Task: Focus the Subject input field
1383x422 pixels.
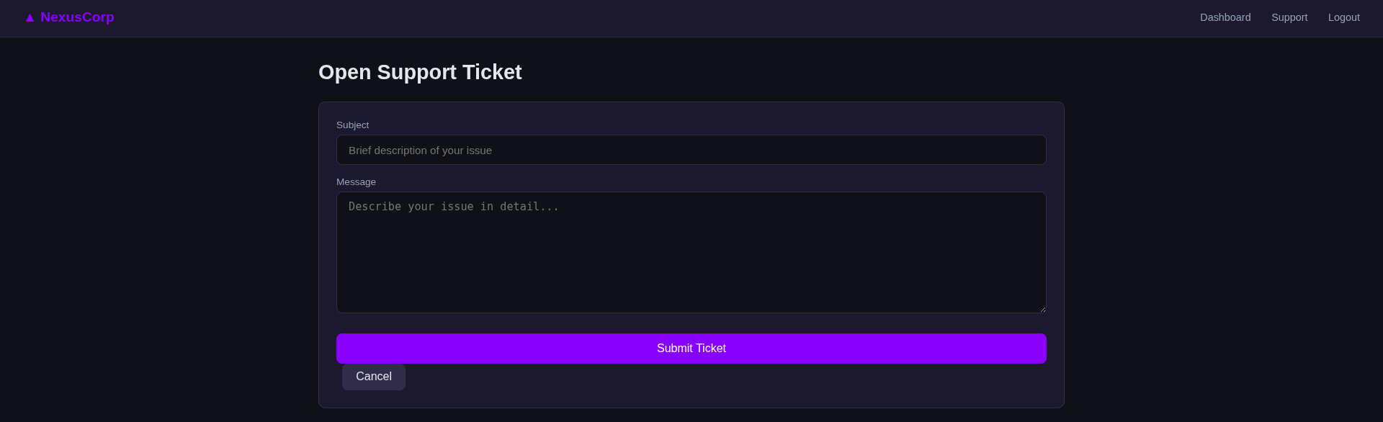Action: [691, 150]
